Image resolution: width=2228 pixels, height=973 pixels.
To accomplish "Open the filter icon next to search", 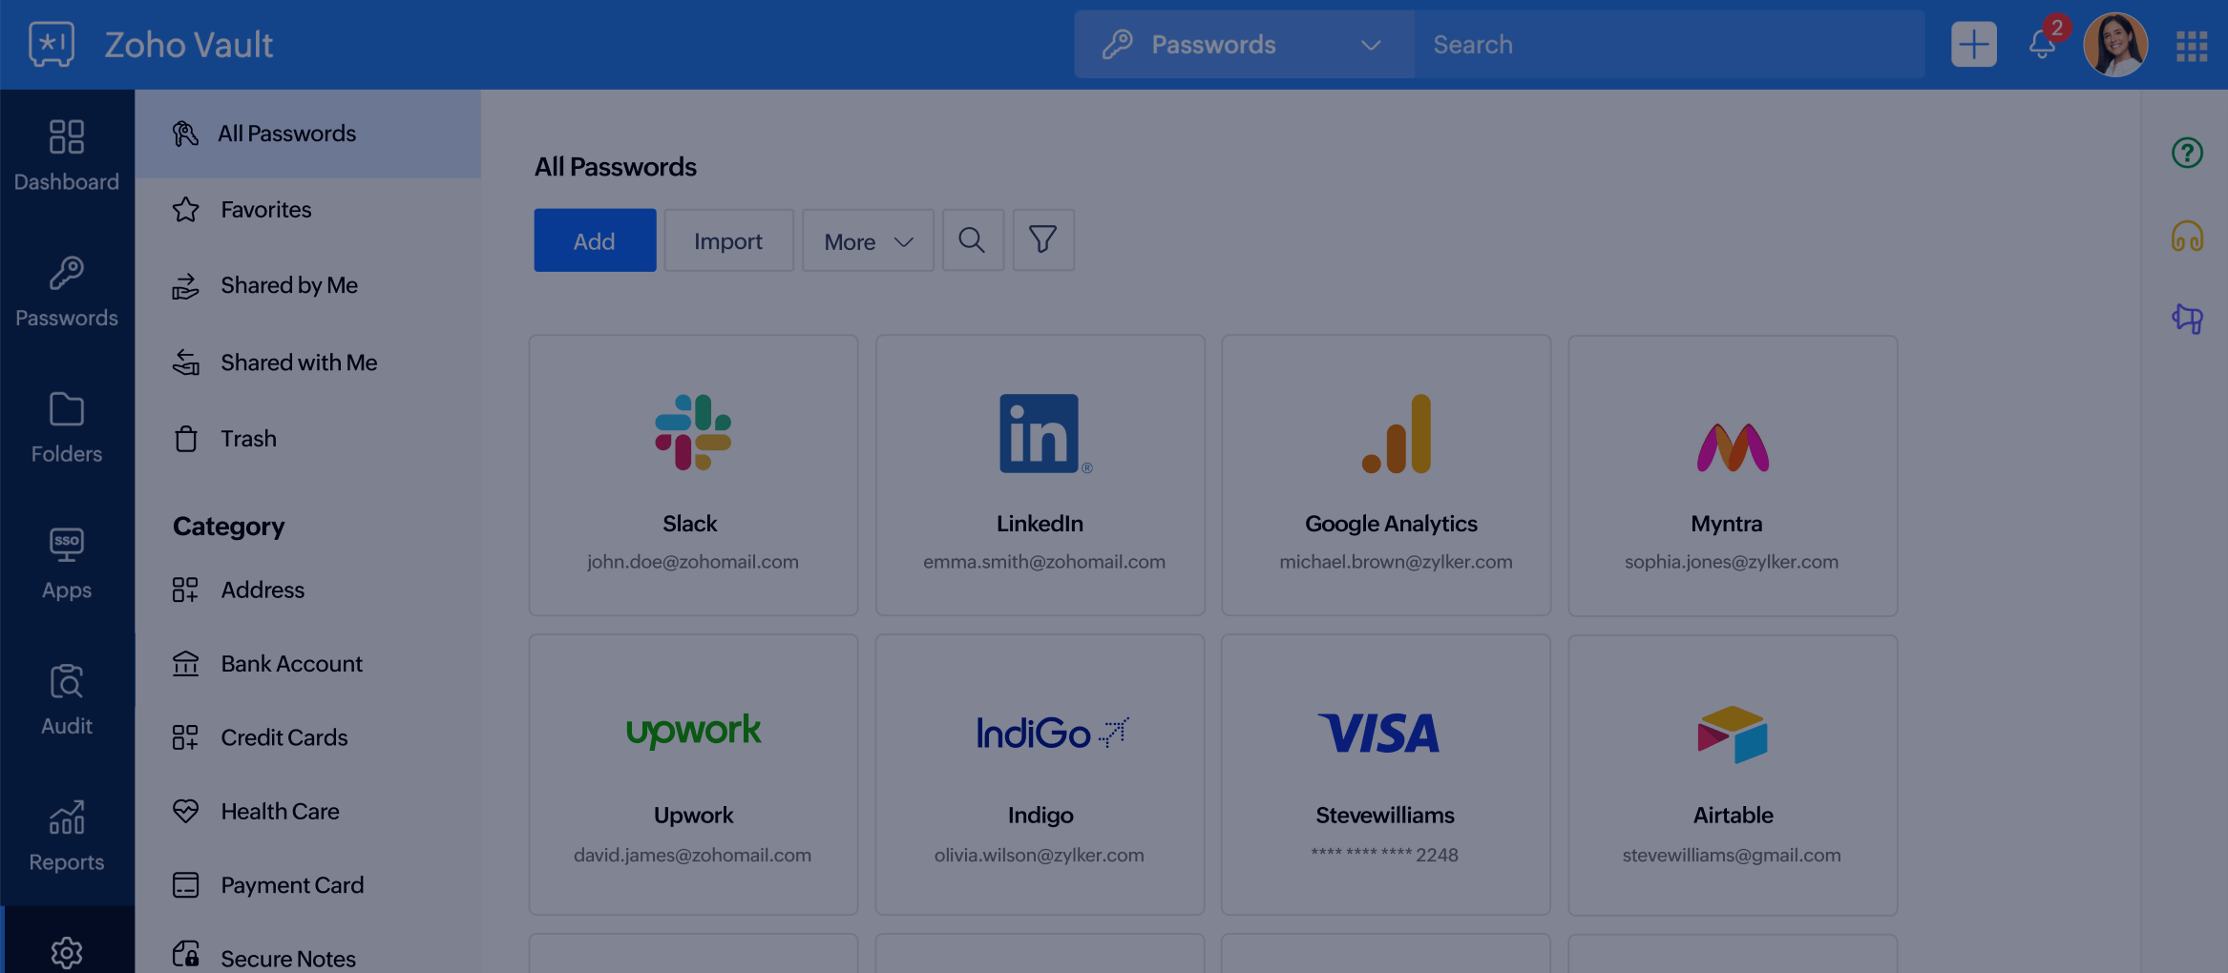I will pyautogui.click(x=1042, y=239).
